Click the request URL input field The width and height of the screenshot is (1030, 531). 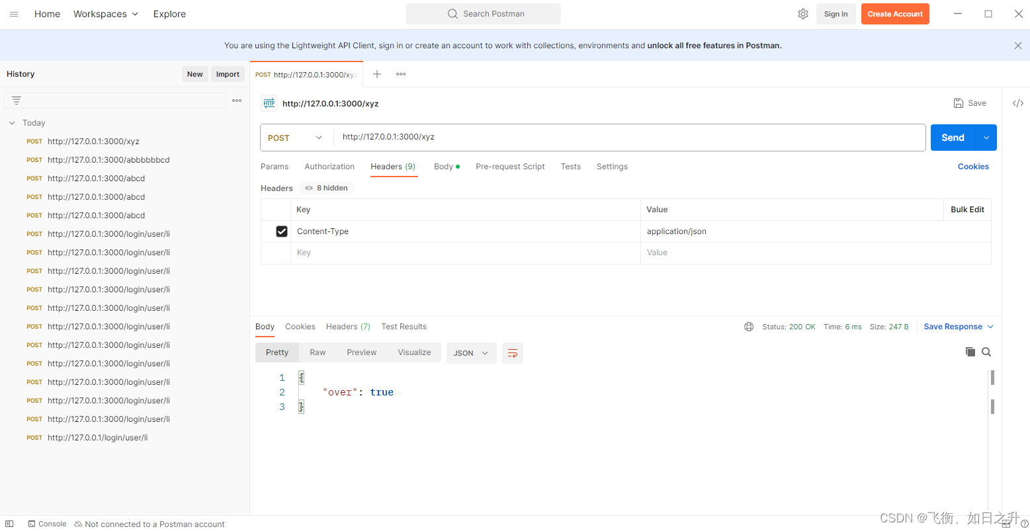(x=628, y=138)
